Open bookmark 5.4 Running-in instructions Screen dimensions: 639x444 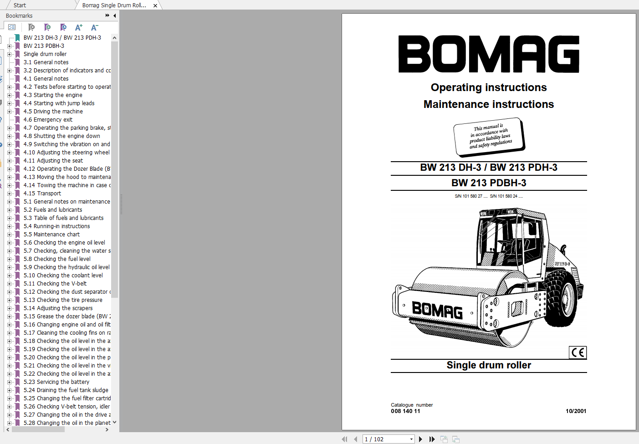click(57, 226)
